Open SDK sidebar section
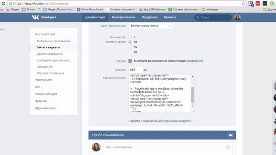 coord(38,87)
